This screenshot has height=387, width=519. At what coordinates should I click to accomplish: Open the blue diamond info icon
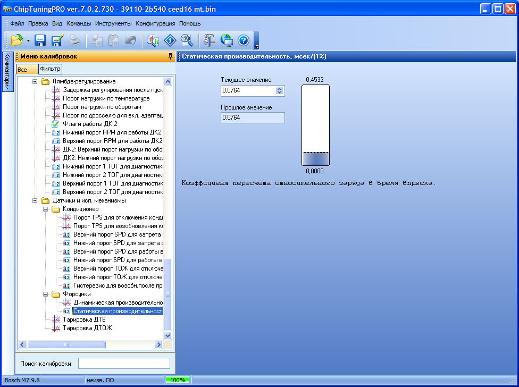tap(170, 40)
